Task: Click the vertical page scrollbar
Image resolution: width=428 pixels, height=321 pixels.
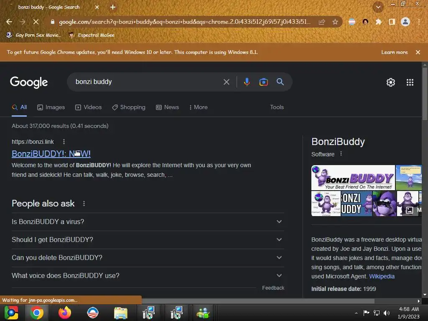Action: (425, 94)
